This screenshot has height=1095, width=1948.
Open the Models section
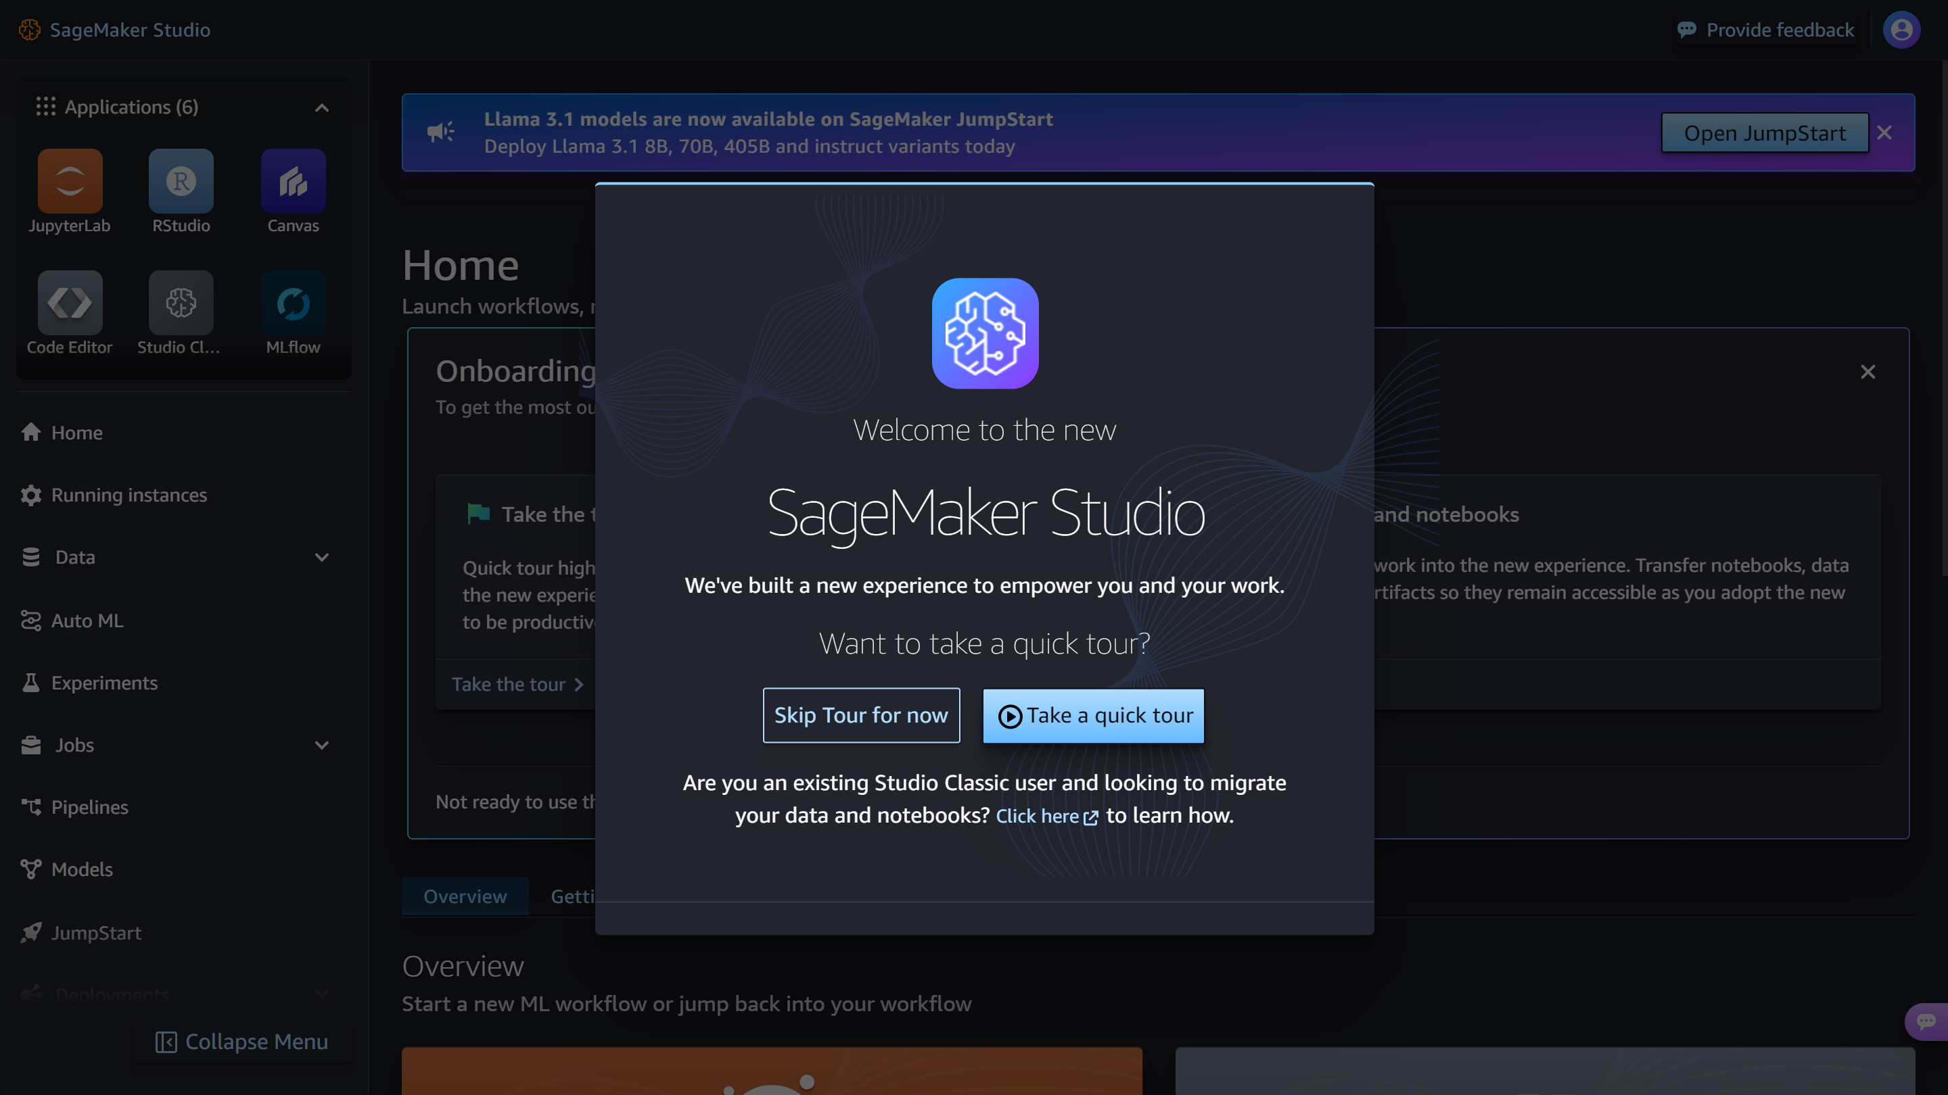coord(80,869)
